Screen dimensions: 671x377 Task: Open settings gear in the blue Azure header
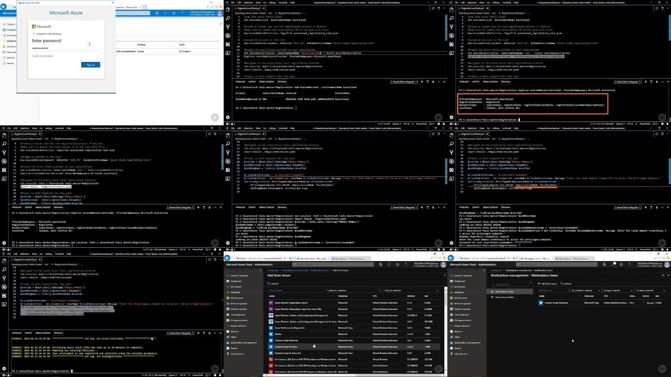[174, 13]
